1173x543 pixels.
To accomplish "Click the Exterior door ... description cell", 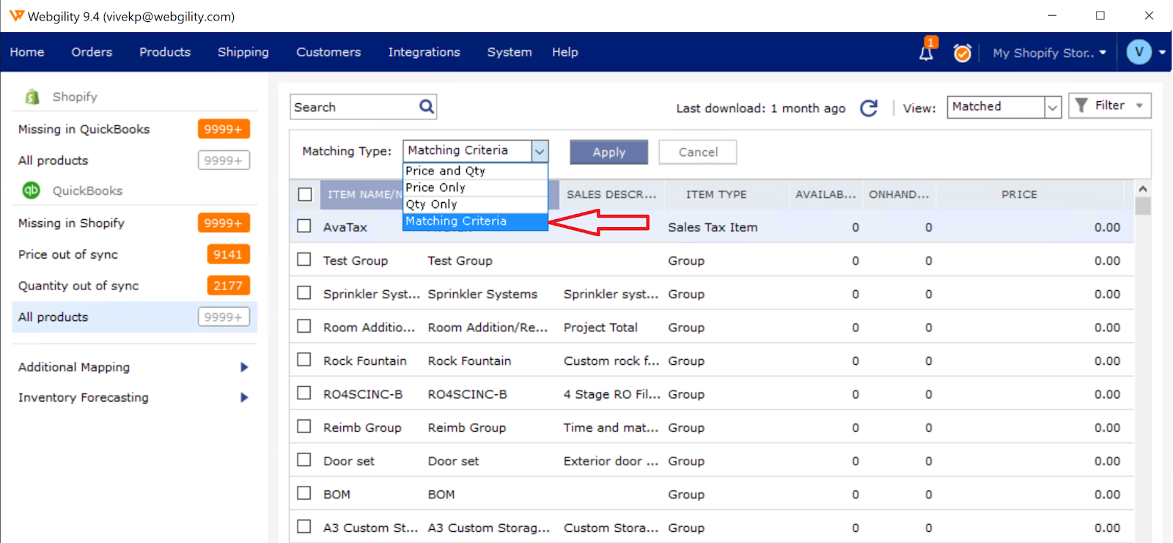I will 611,461.
